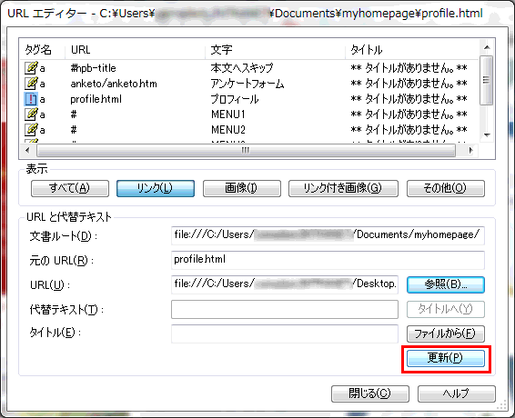Open file browser with 参照(B)... button
515x418 pixels.
tap(446, 284)
